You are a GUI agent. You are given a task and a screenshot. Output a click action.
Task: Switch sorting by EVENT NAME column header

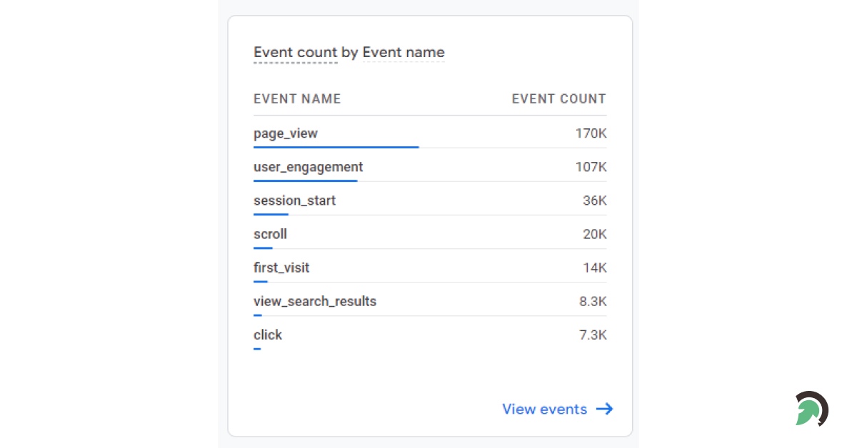coord(297,98)
